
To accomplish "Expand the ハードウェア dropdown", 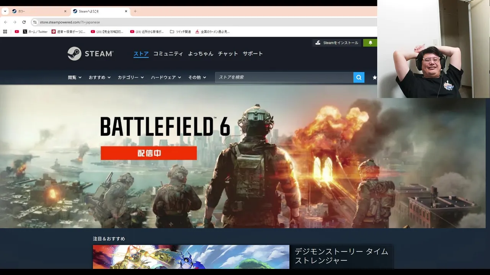I will (166, 77).
